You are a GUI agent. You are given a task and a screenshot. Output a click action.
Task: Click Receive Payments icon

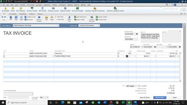pyautogui.click(x=92, y=17)
